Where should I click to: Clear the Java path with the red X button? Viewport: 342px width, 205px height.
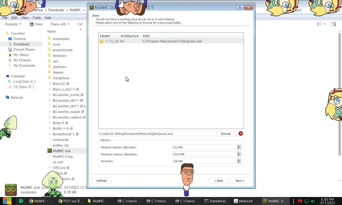click(x=241, y=133)
